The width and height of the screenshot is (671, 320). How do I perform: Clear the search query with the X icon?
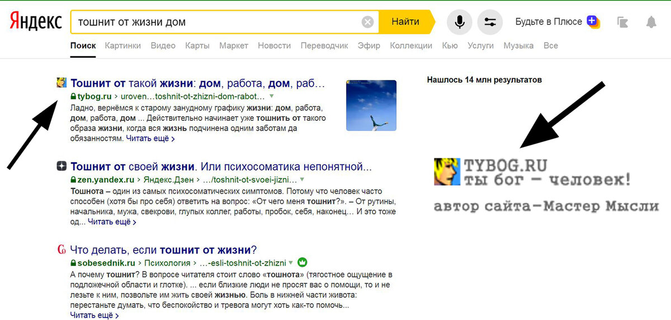tap(367, 22)
